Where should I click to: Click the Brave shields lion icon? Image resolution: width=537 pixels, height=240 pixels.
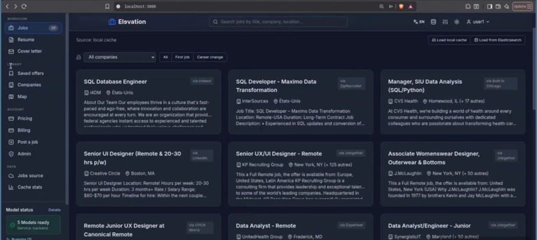pos(401,7)
